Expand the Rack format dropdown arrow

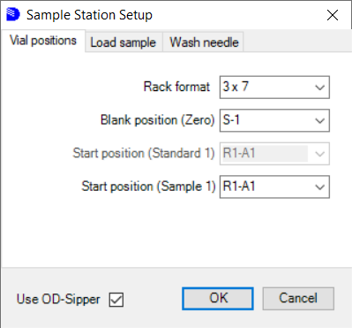tap(319, 88)
